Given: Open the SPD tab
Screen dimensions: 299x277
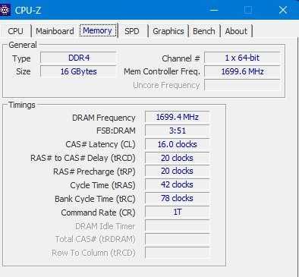Looking at the screenshot, I should click(x=132, y=31).
